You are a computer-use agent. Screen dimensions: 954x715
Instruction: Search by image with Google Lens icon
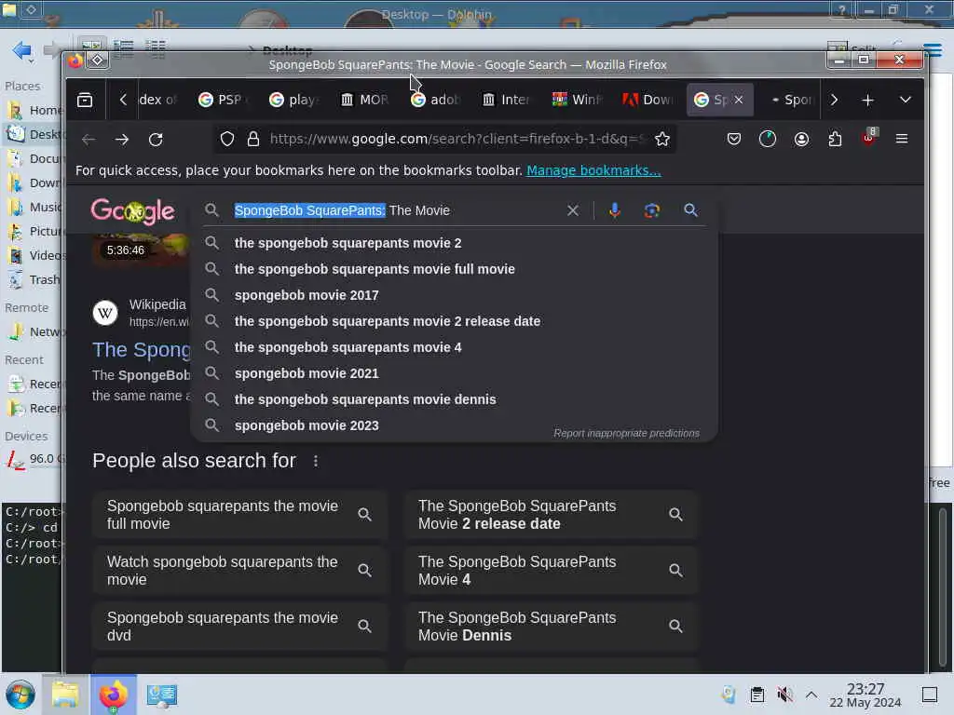(651, 210)
